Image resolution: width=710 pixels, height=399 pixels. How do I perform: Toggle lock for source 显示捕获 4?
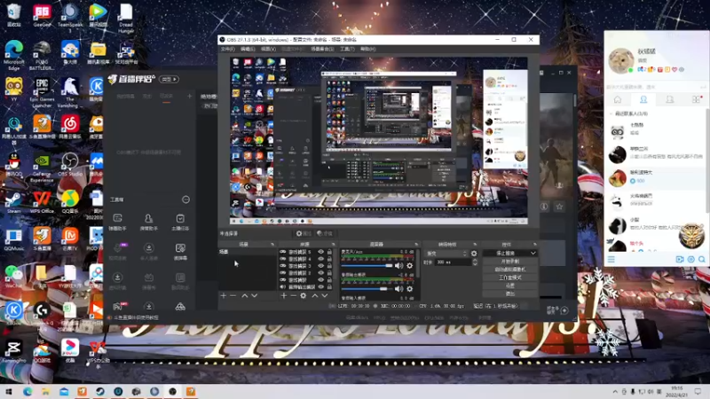tap(329, 259)
